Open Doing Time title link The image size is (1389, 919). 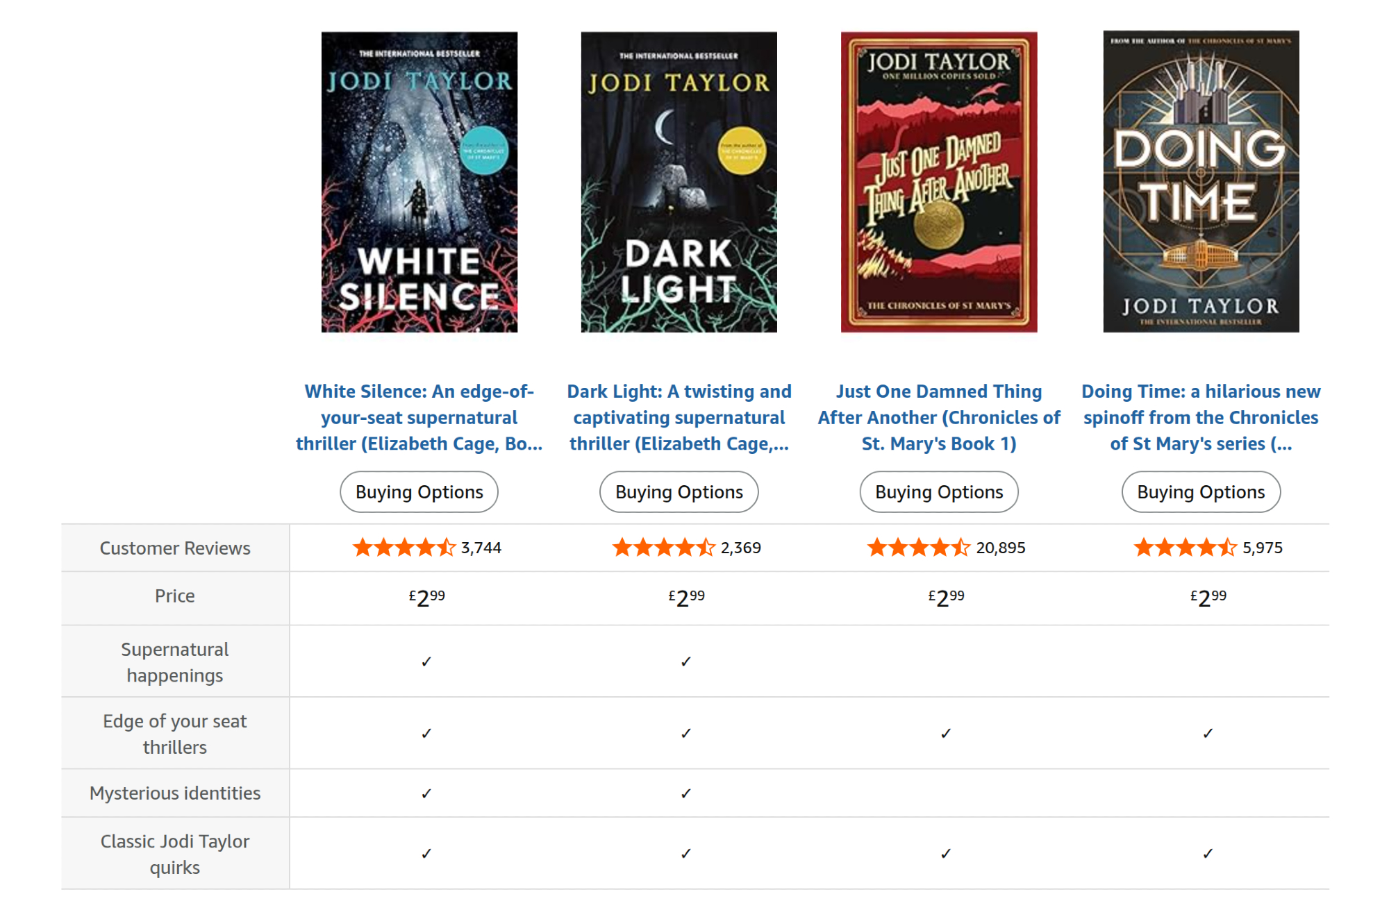1201,417
